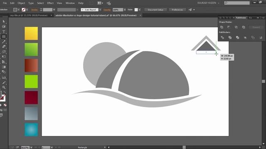Viewport: 266px width, 149px height.
Task: Open the zoom level dropdown in status bar
Action: [x=31, y=147]
